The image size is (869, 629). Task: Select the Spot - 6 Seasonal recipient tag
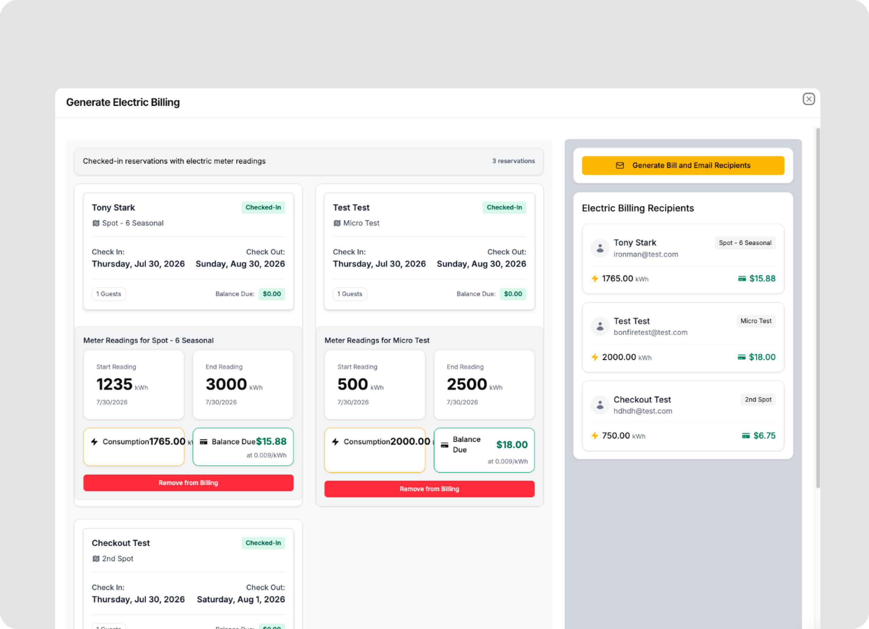click(745, 243)
